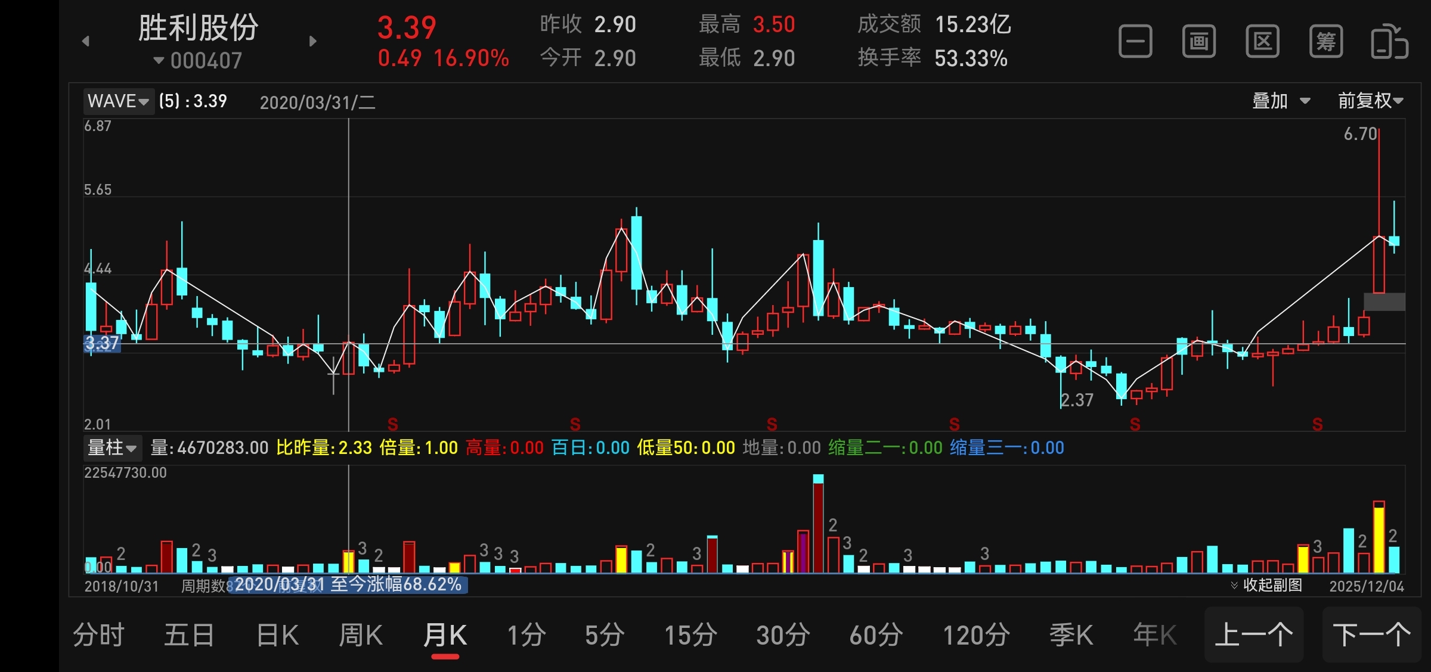Click the minus icon in top toolbar

1135,42
